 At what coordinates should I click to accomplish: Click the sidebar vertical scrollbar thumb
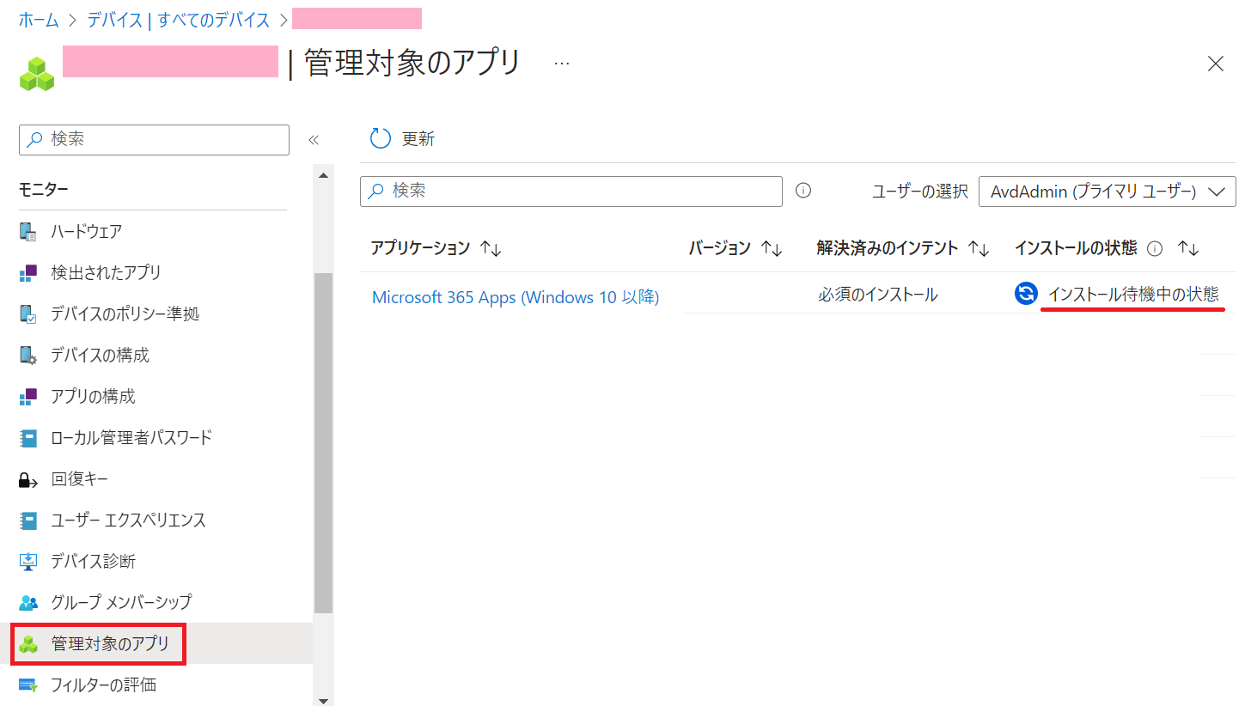(x=324, y=442)
